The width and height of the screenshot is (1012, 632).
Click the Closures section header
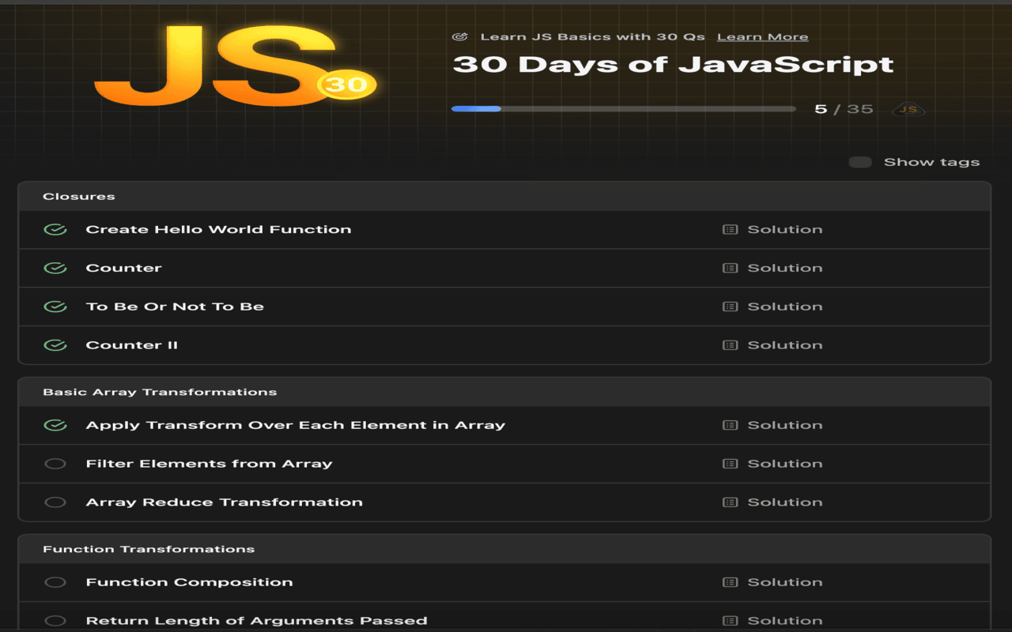tap(504, 197)
